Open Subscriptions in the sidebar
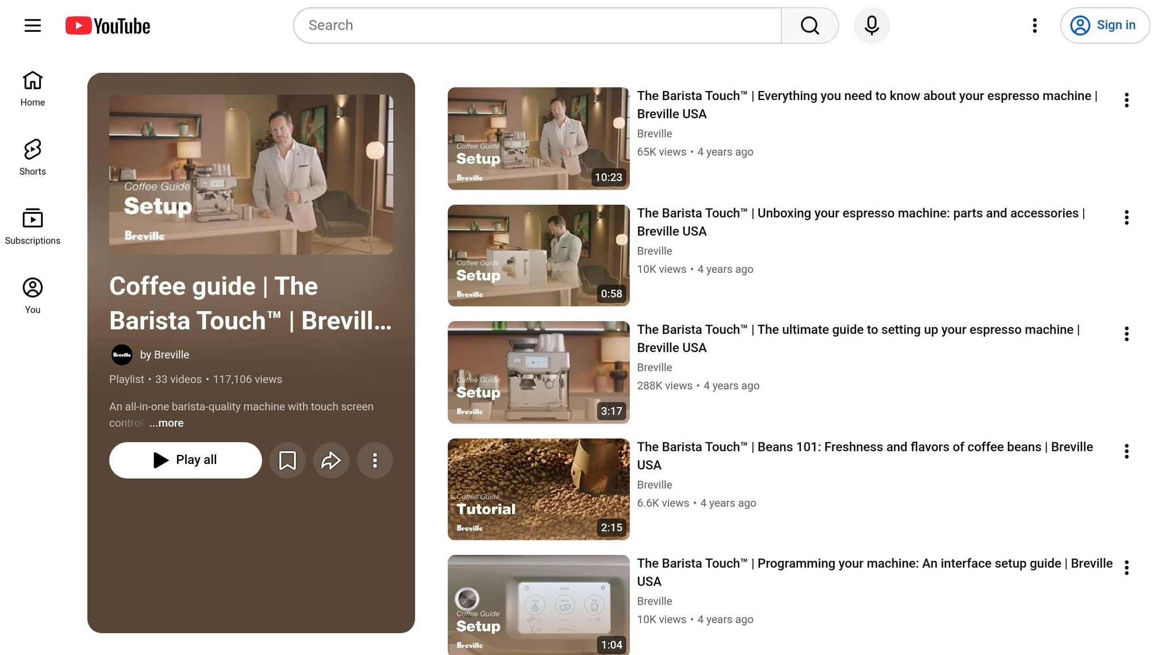1165x655 pixels. pyautogui.click(x=32, y=227)
